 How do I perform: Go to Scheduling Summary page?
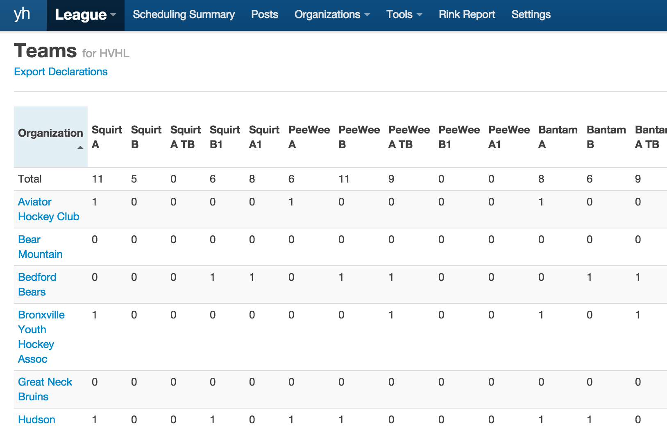point(184,15)
